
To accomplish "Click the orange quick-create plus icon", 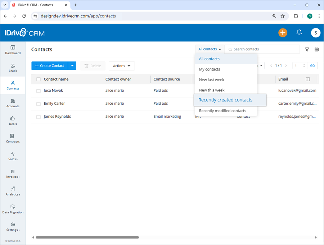I will tap(283, 33).
